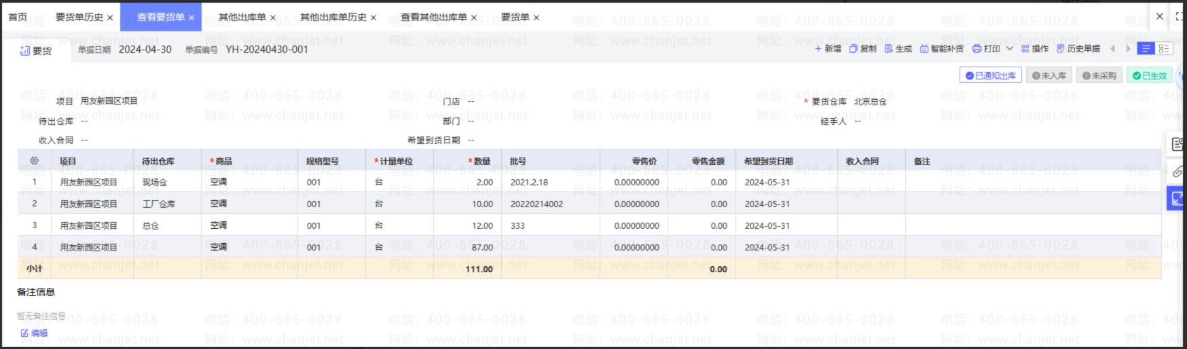Close the 查看其他出库单 tab
Image resolution: width=1187 pixels, height=349 pixels.
click(474, 18)
